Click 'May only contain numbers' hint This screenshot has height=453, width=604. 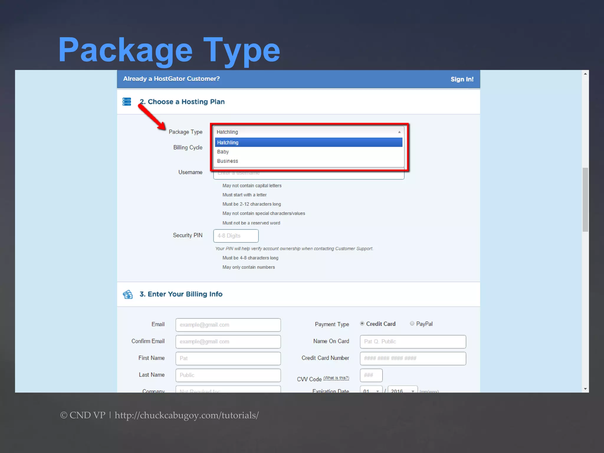(249, 267)
